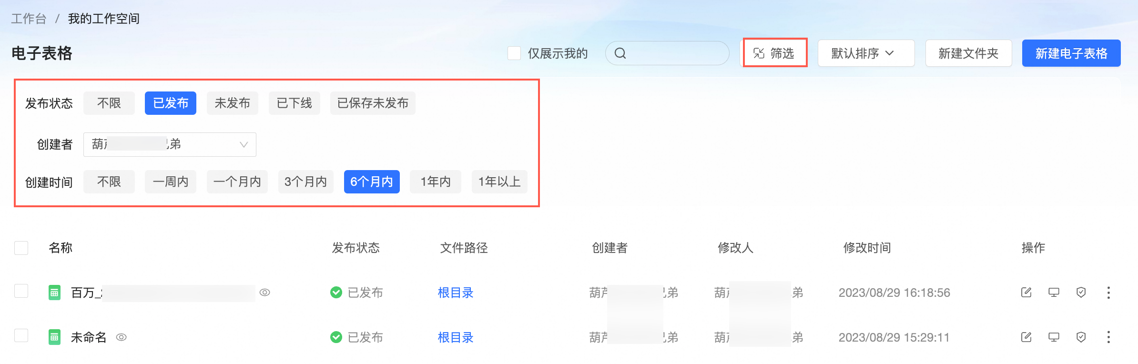The width and height of the screenshot is (1138, 364).
Task: Select the 未发布 status filter
Action: coord(233,103)
